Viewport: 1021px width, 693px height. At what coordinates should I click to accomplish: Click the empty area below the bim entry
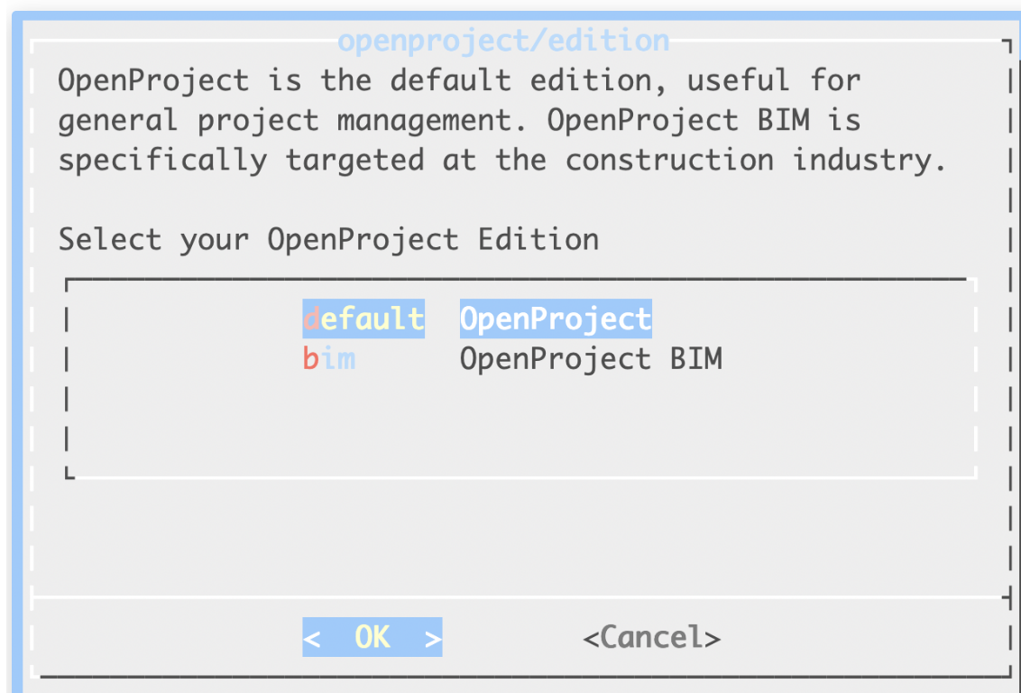521,420
